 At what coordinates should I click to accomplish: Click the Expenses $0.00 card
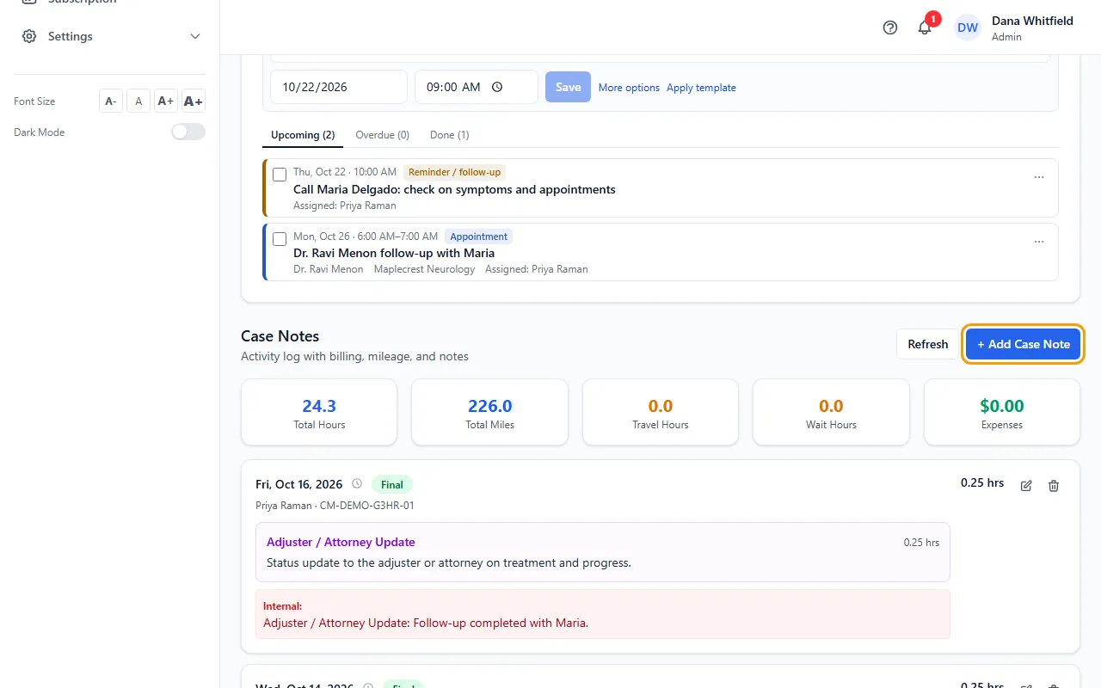click(x=1002, y=413)
